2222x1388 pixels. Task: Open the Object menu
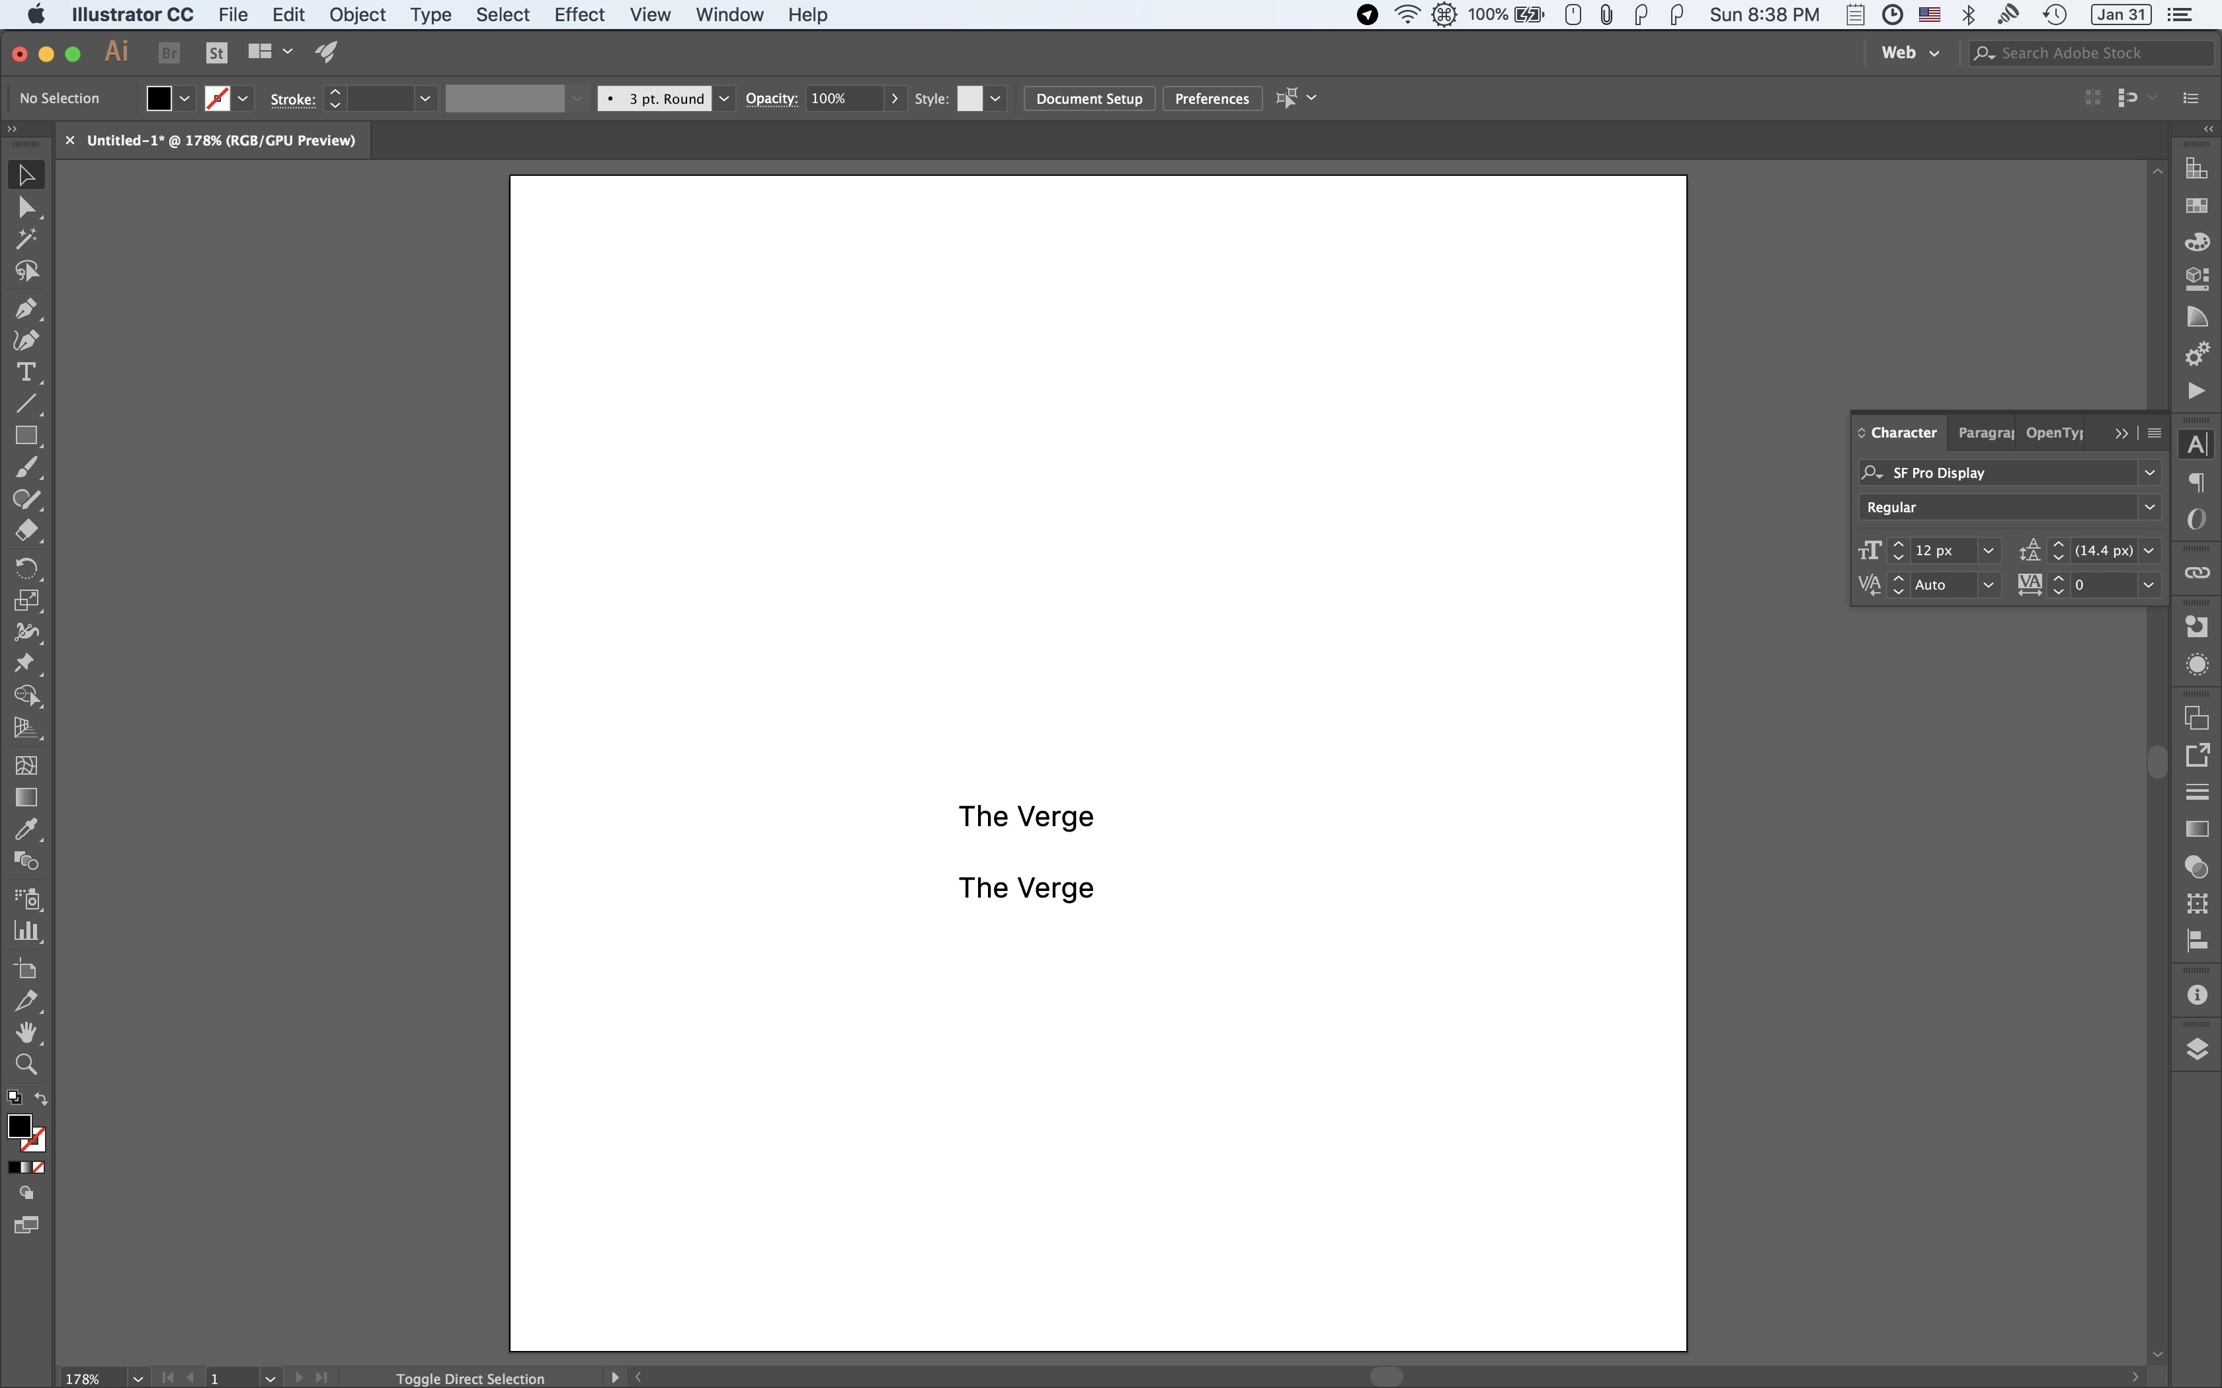pos(357,15)
